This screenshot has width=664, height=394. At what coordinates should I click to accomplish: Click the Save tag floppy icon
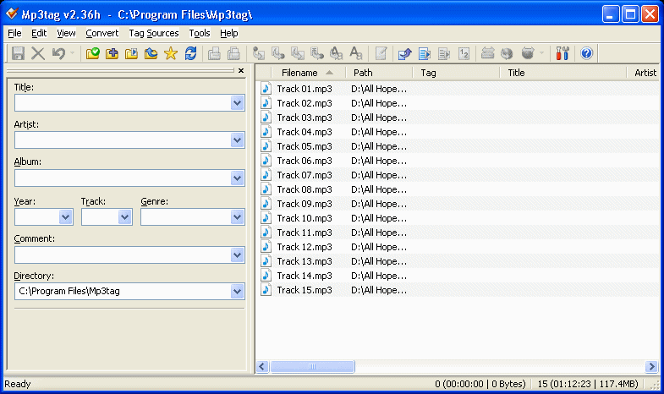[18, 53]
